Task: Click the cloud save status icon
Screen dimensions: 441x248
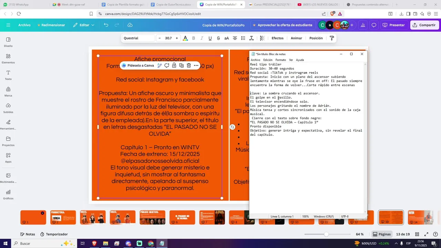Action: click(x=130, y=25)
